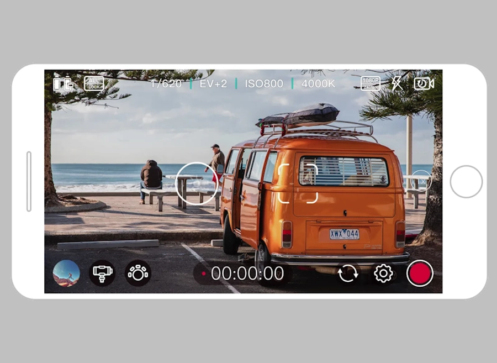Tap the gimbal stabilizer settings icon
The image size is (497, 363).
102,273
